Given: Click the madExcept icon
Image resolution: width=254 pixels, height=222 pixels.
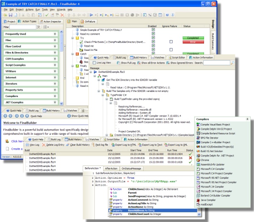Looking at the screenshot, I should (x=198, y=205).
